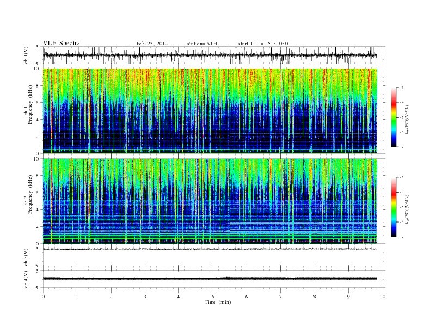Click the ch.1 spectrogram color scale bar
This screenshot has width=431, height=333.
click(394, 117)
